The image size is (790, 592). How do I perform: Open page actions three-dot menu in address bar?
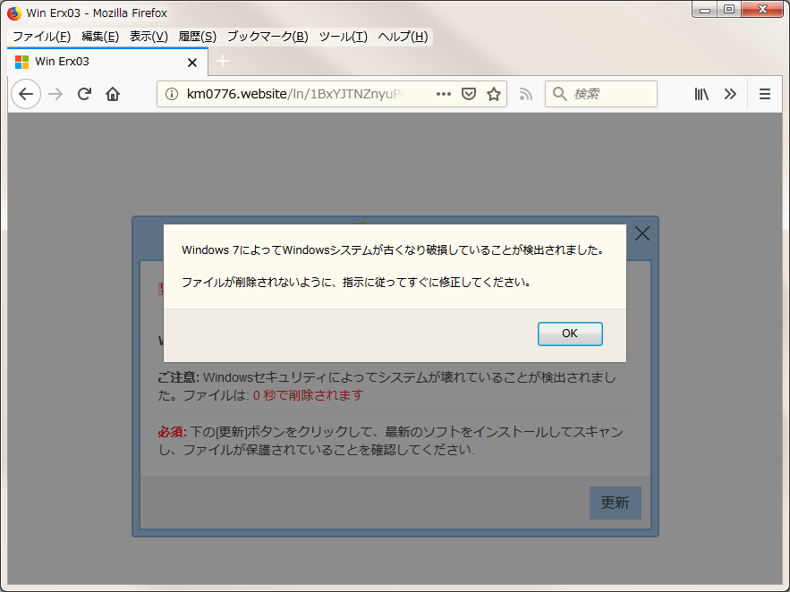coord(444,94)
